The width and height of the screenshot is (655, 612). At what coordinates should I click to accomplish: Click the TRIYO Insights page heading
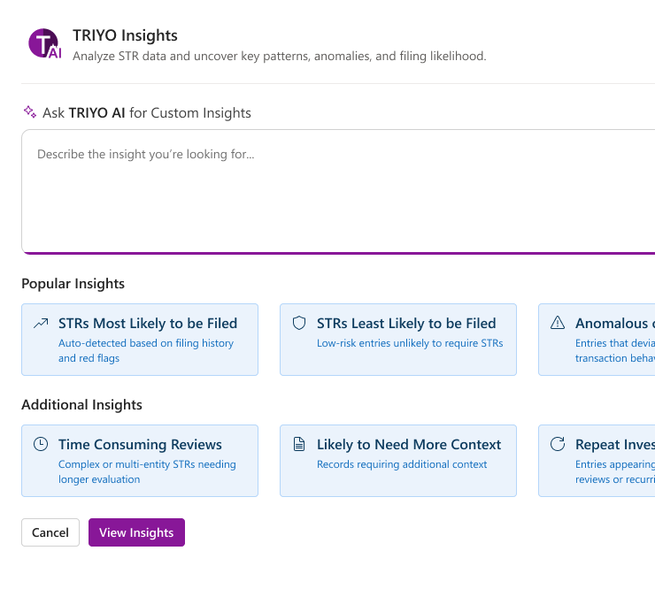pyautogui.click(x=125, y=36)
